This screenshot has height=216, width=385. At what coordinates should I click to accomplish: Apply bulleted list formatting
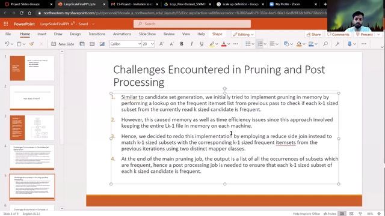(248, 44)
